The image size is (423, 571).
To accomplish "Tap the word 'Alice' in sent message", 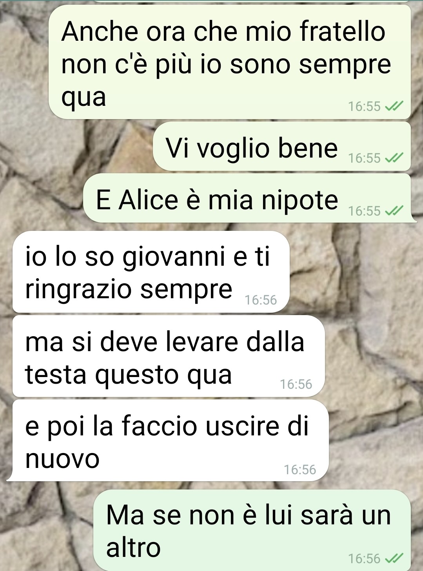I will tap(149, 199).
